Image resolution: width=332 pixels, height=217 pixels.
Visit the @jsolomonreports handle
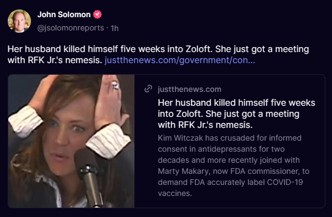(x=71, y=28)
